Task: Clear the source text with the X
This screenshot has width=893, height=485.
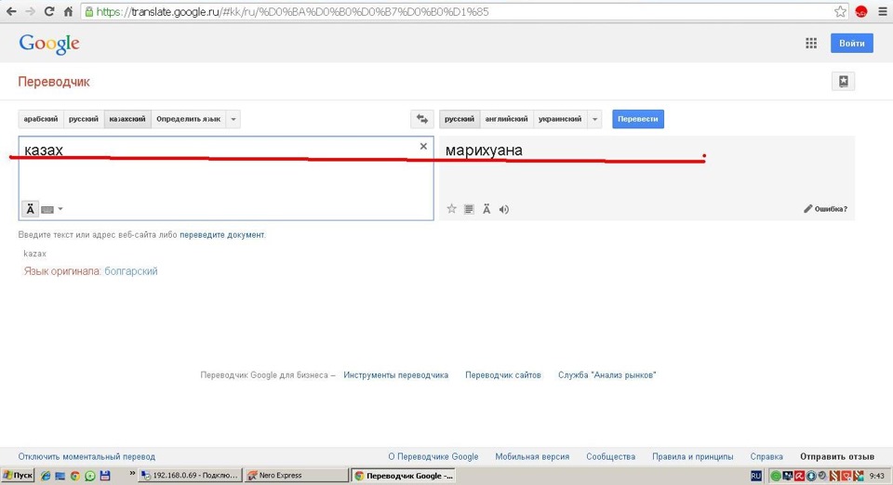Action: tap(423, 146)
